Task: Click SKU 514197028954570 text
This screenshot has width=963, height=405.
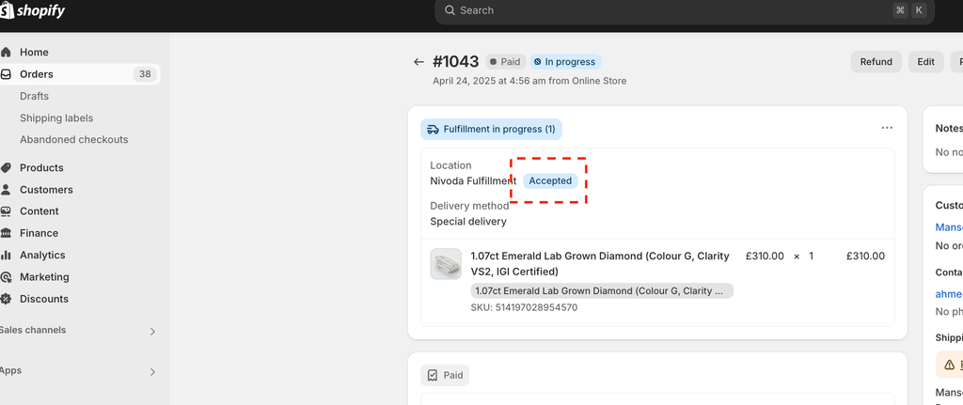Action: pos(524,307)
